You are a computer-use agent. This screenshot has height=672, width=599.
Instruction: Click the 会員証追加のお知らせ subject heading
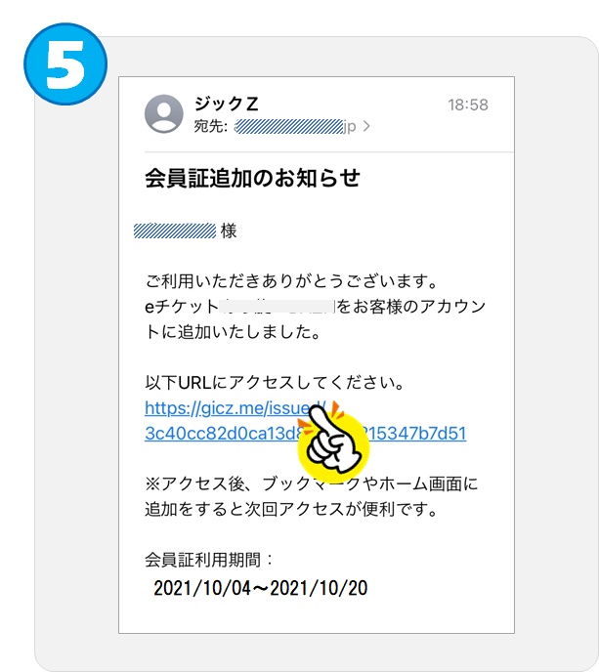click(252, 178)
